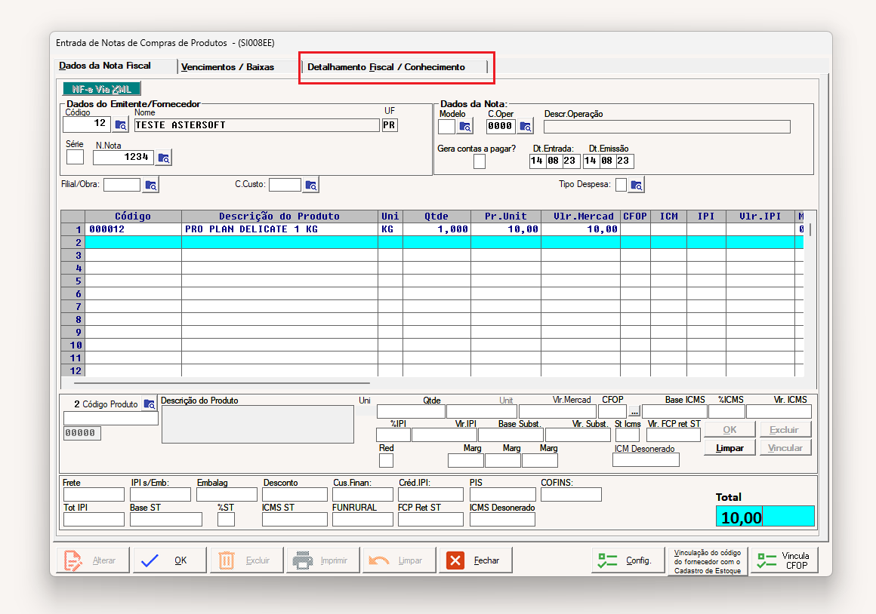Click the Dt.Entrada day field
This screenshot has width=876, height=614.
pyautogui.click(x=537, y=161)
